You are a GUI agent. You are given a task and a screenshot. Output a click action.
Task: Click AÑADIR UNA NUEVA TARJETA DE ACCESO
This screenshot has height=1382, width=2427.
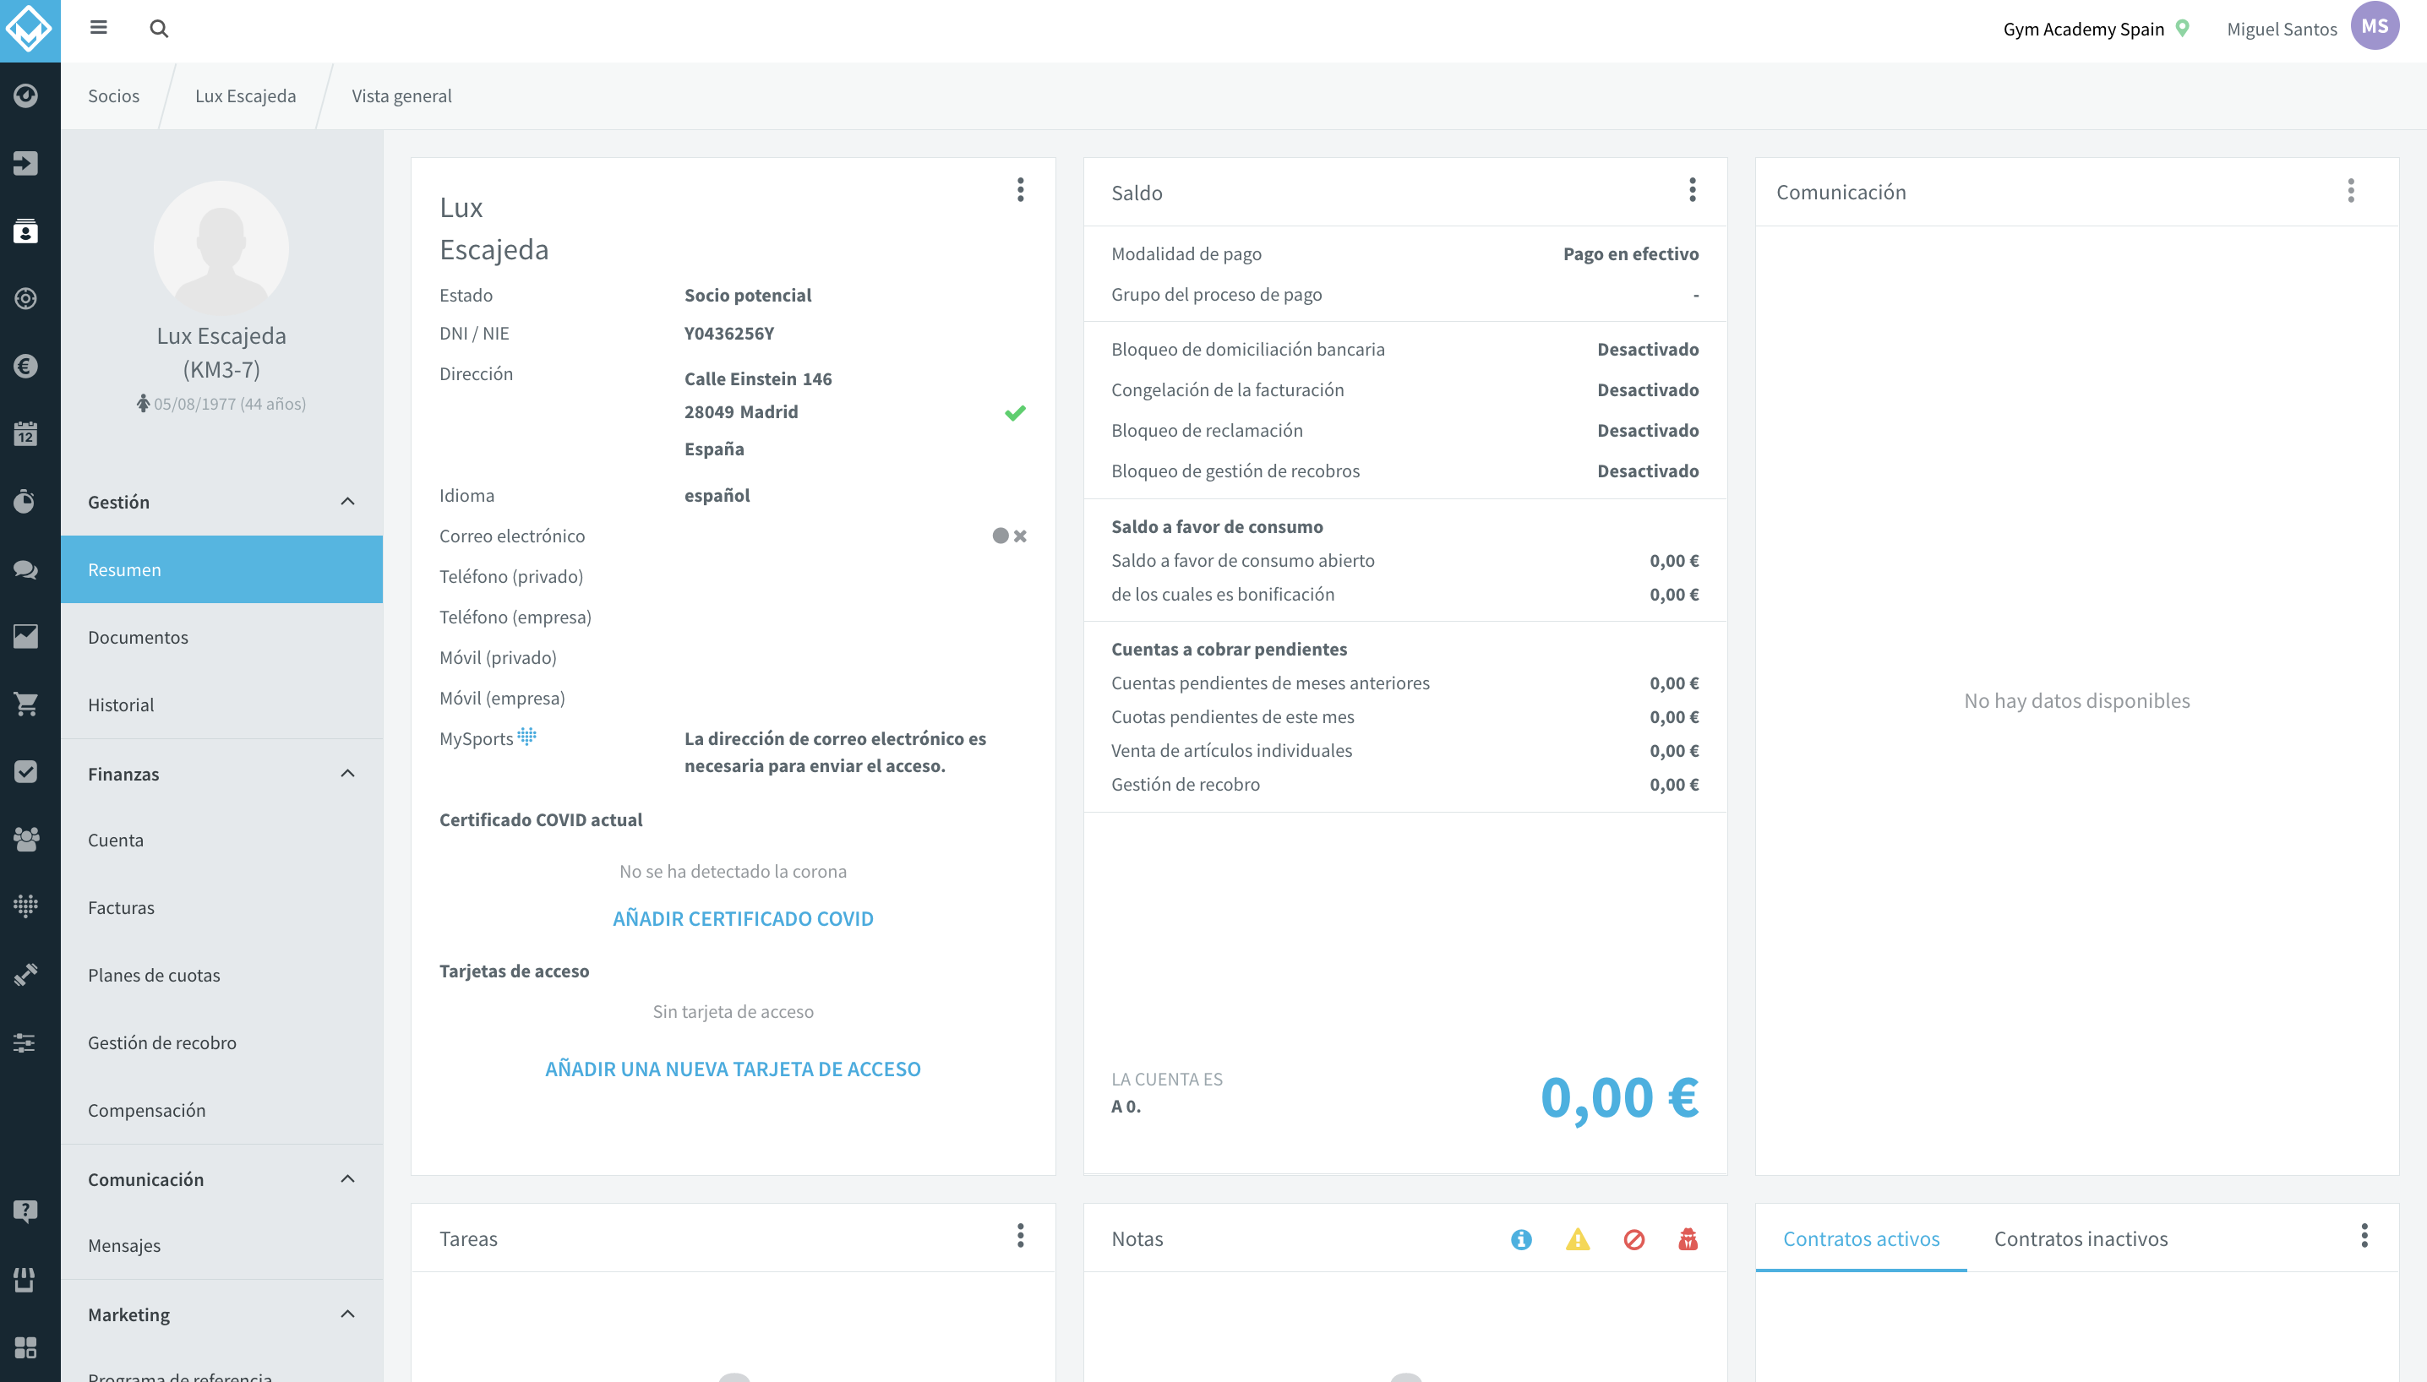(x=732, y=1069)
